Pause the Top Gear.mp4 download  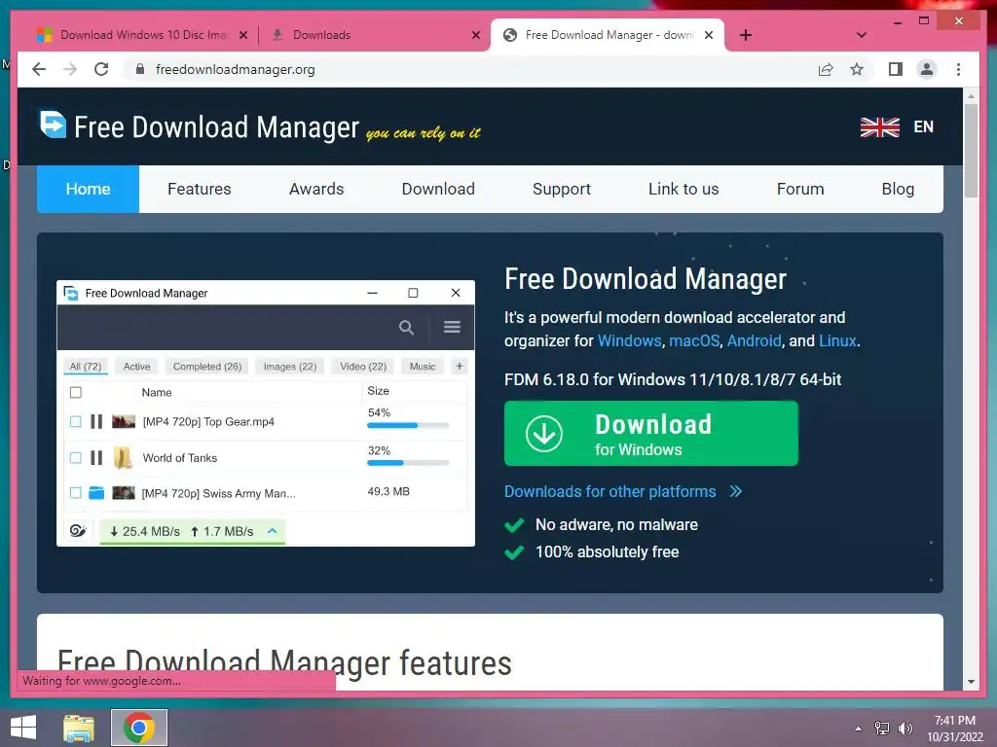96,421
